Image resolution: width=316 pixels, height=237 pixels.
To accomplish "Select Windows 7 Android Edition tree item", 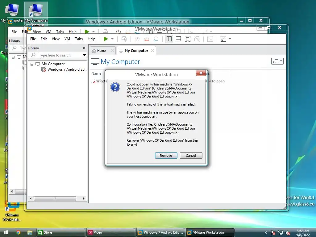I will point(67,69).
